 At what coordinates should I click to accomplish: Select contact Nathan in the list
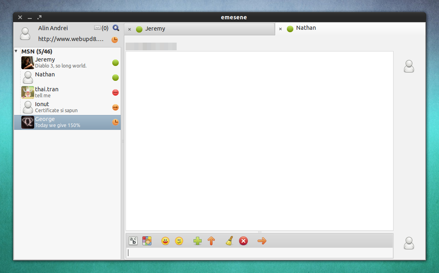pos(68,78)
